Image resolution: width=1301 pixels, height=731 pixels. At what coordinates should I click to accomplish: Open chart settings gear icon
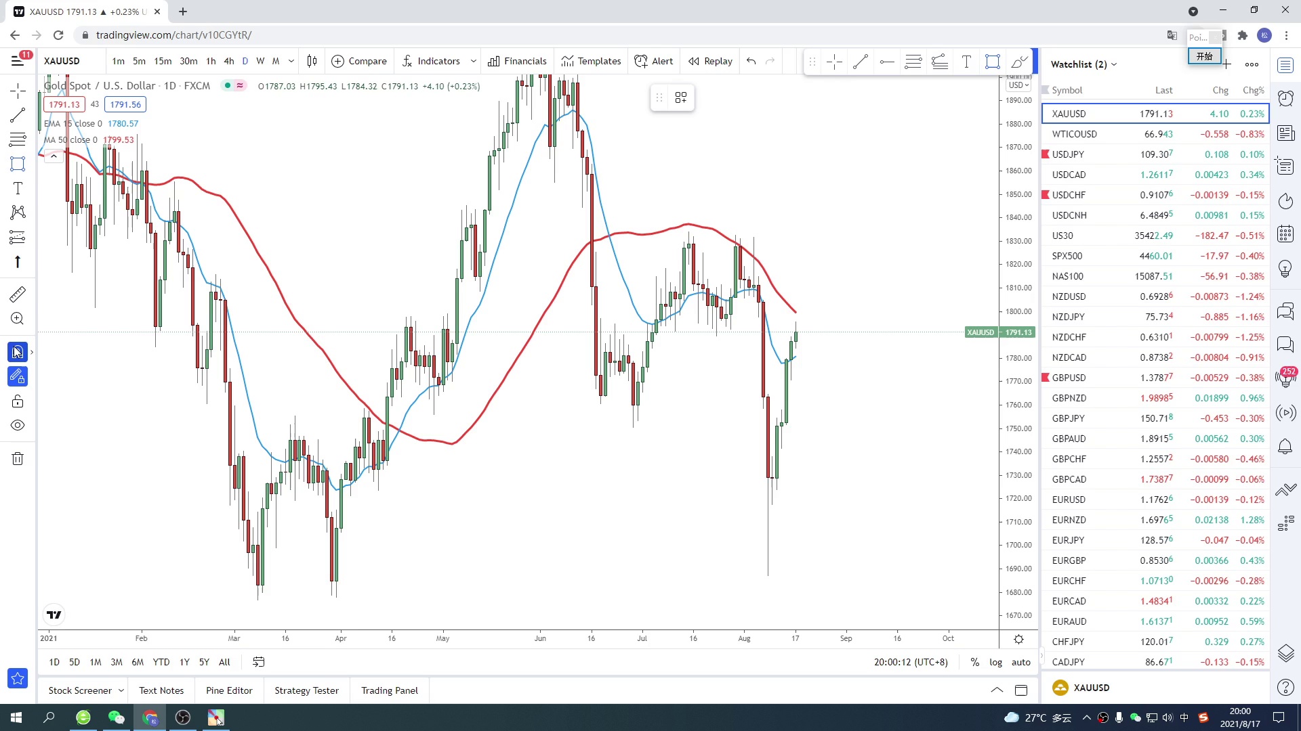(1018, 639)
